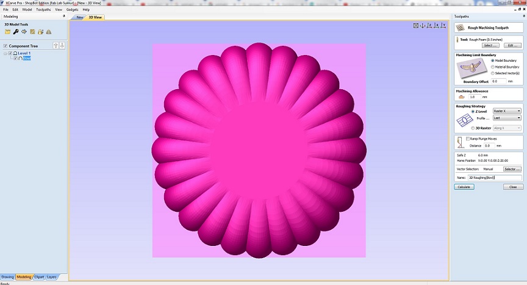Click the Calculate button
The width and height of the screenshot is (527, 285).
click(464, 187)
